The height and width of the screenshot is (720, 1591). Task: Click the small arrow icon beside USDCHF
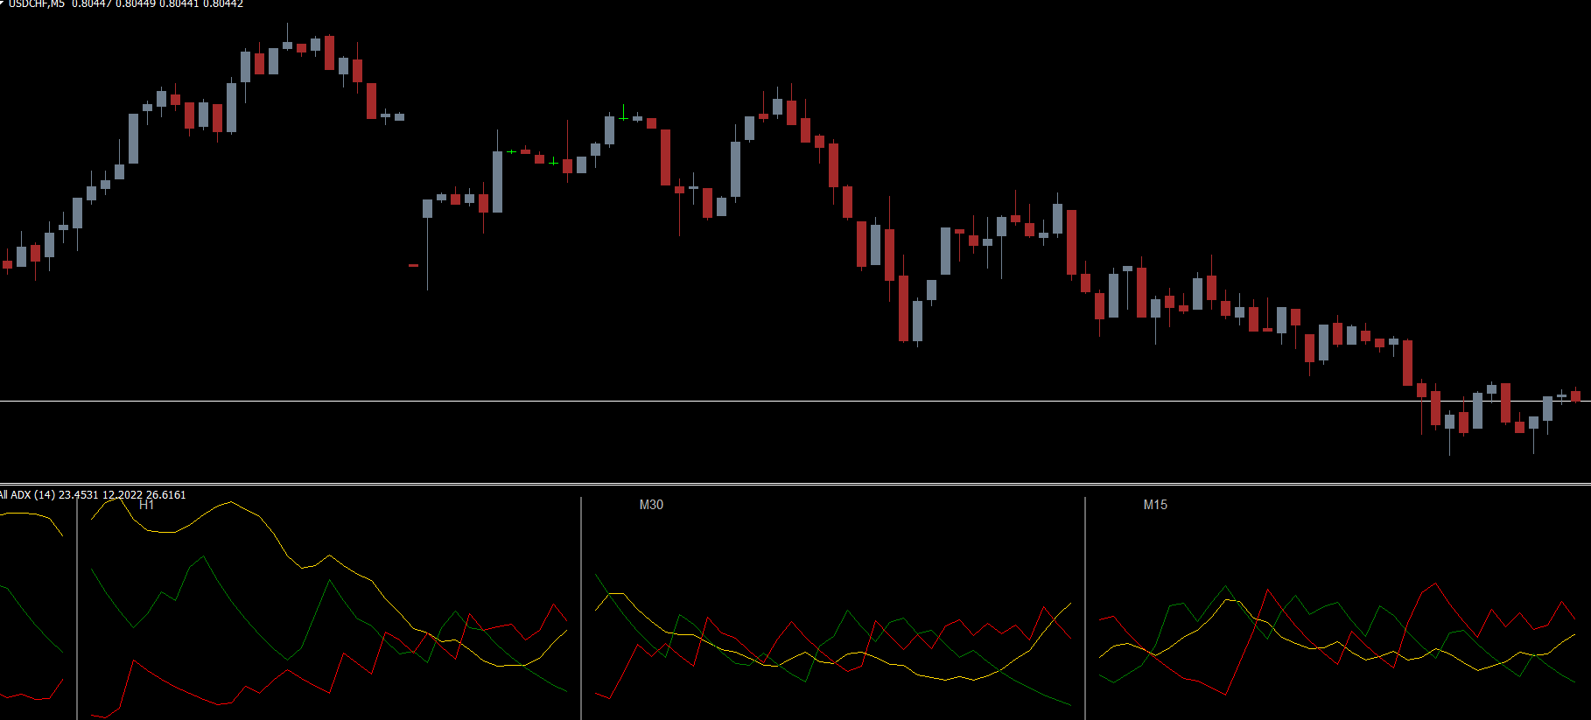[3, 3]
